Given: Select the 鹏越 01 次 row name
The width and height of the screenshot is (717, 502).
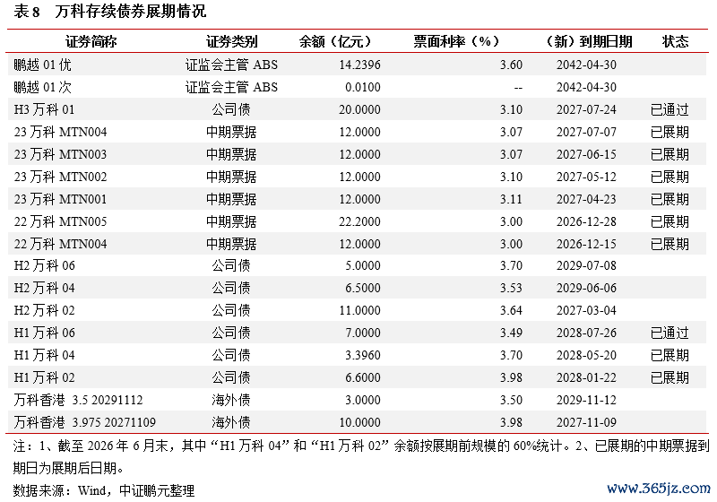Looking at the screenshot, I should pos(42,87).
